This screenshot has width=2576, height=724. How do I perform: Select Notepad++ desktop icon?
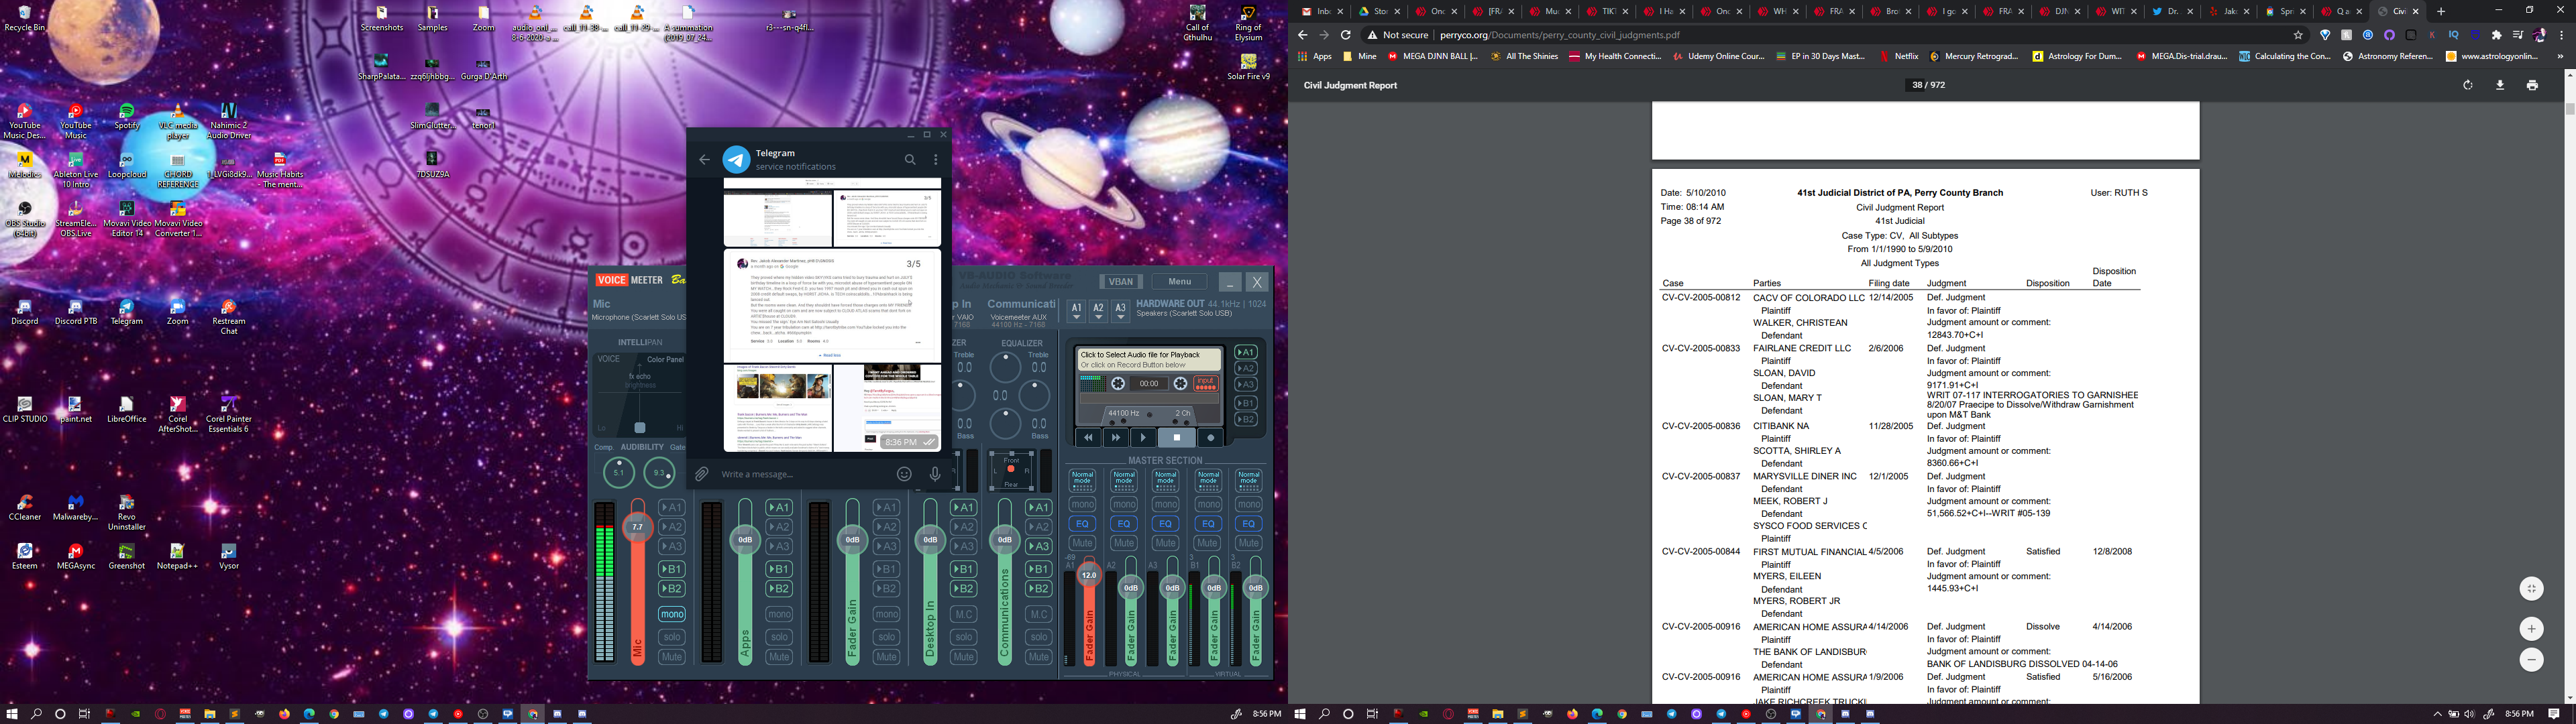coord(177,557)
